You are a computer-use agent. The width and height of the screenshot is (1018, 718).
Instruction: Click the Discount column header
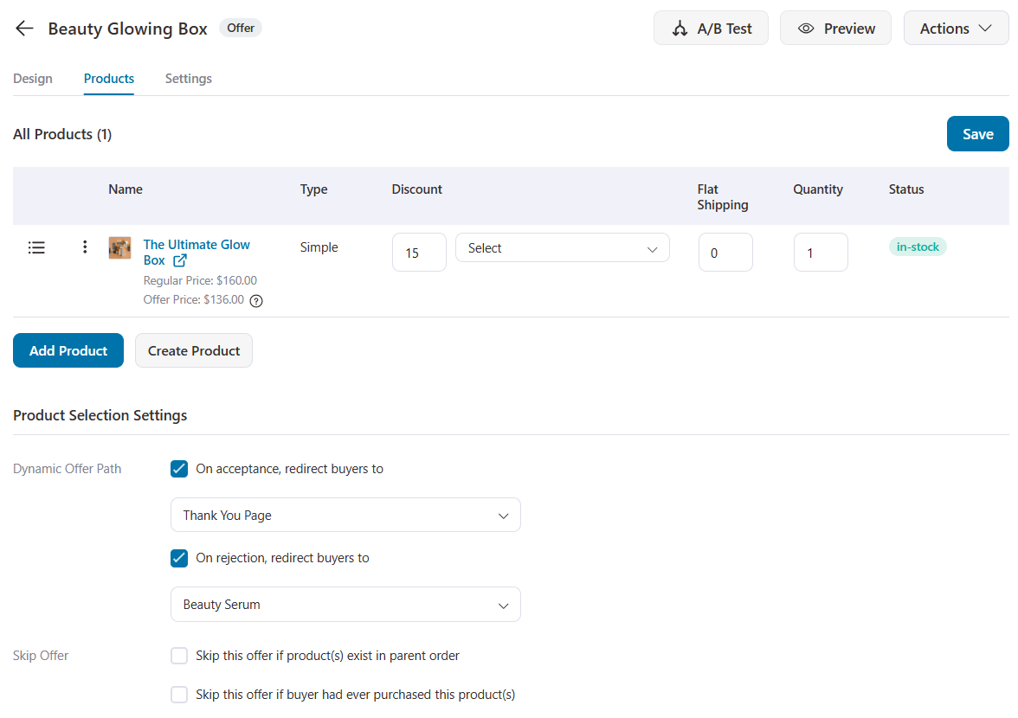pyautogui.click(x=417, y=189)
